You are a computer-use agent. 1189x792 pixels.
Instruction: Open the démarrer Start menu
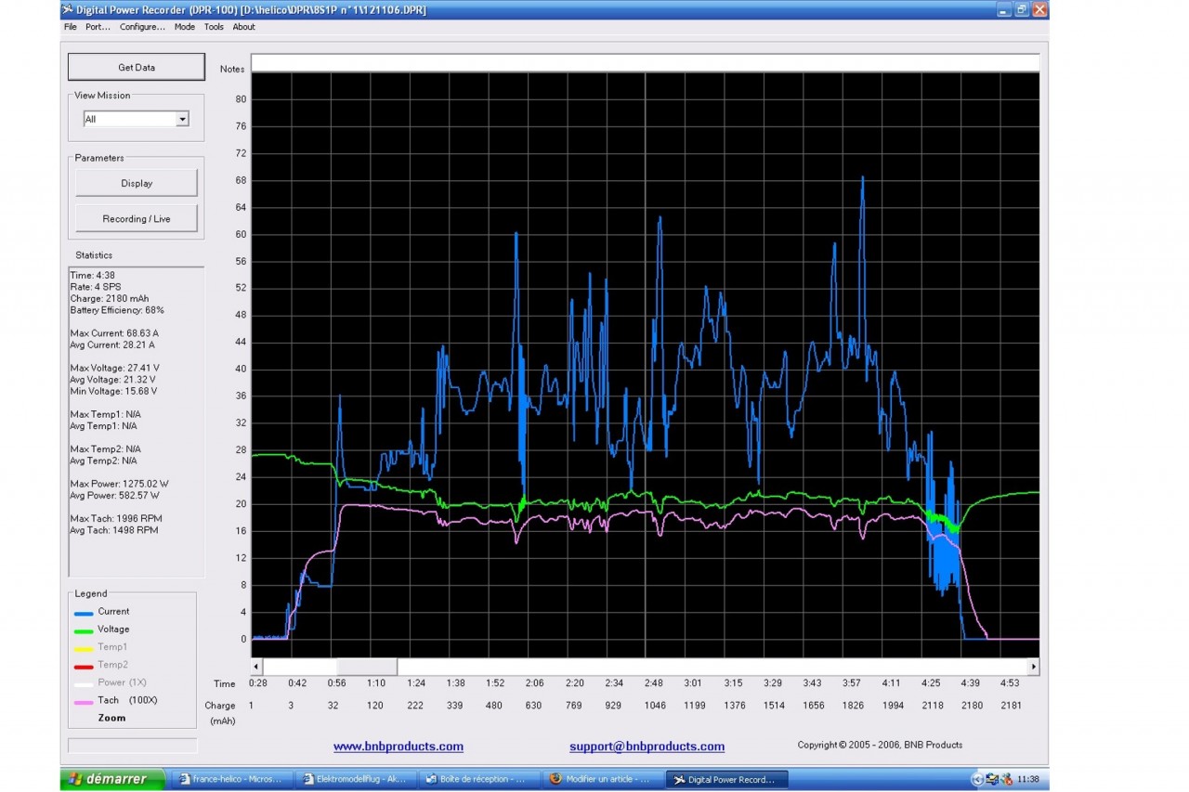(112, 779)
